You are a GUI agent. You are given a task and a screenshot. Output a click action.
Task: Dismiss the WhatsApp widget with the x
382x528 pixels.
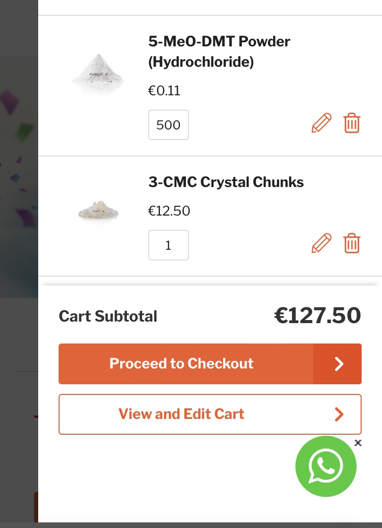(358, 443)
